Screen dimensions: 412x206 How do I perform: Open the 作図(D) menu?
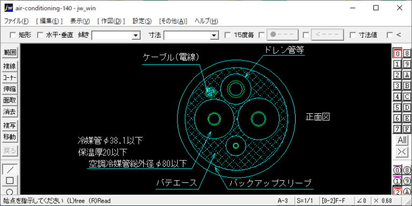coord(111,21)
